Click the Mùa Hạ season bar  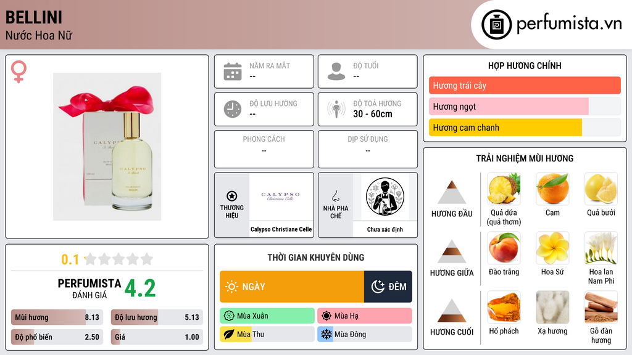364,316
